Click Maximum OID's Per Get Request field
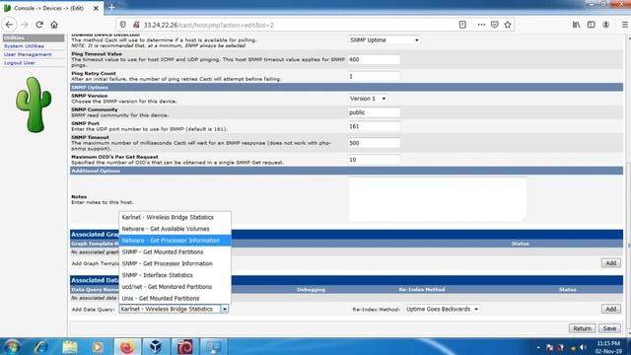The image size is (631, 355). (x=374, y=160)
